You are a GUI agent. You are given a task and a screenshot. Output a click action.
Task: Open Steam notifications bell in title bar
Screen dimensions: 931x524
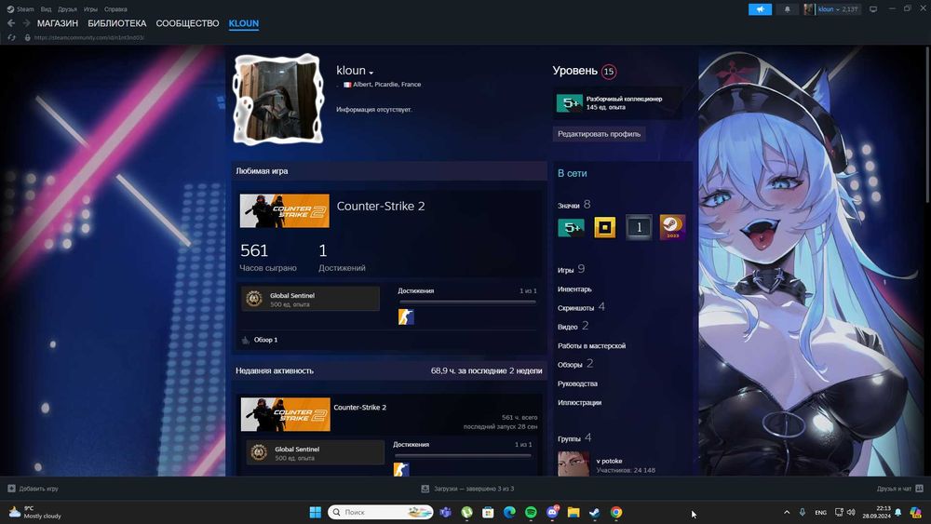[x=788, y=9]
